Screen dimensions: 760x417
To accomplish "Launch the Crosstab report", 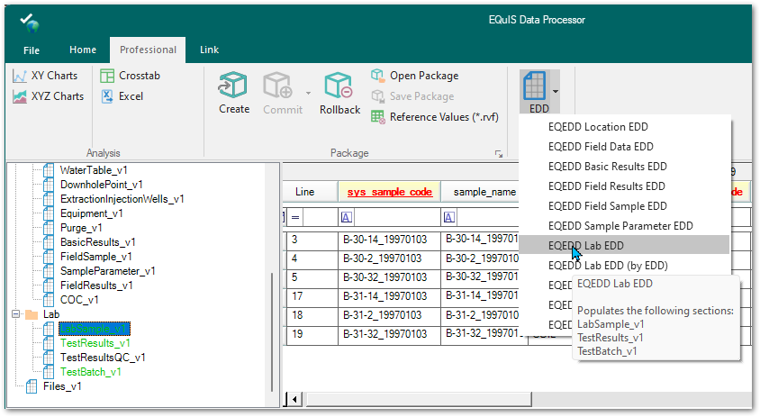I will coord(130,76).
